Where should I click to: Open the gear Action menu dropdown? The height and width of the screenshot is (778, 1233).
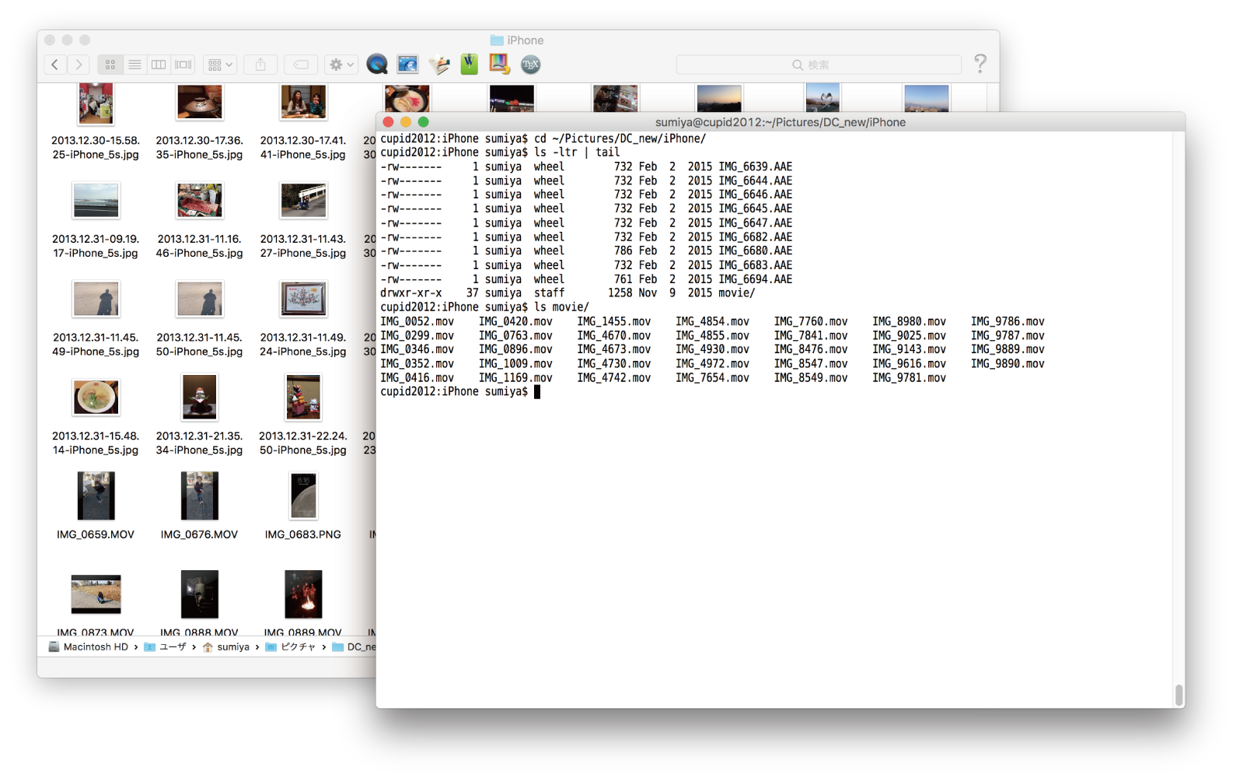point(341,65)
